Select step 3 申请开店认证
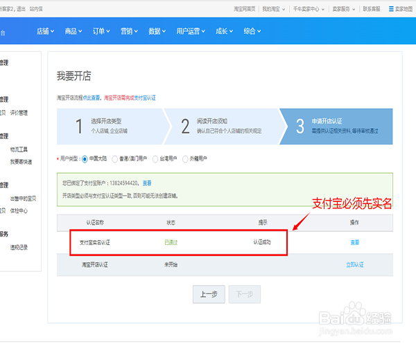Screen dimensions: 416x346 [337, 126]
